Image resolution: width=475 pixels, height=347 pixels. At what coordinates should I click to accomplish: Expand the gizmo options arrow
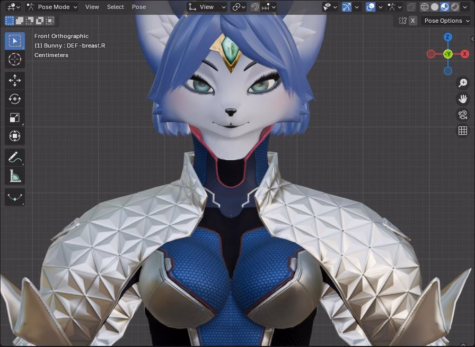pos(357,7)
